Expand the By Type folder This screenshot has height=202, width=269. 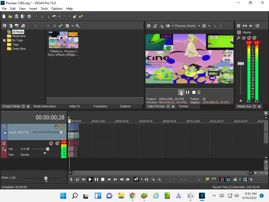[4, 40]
